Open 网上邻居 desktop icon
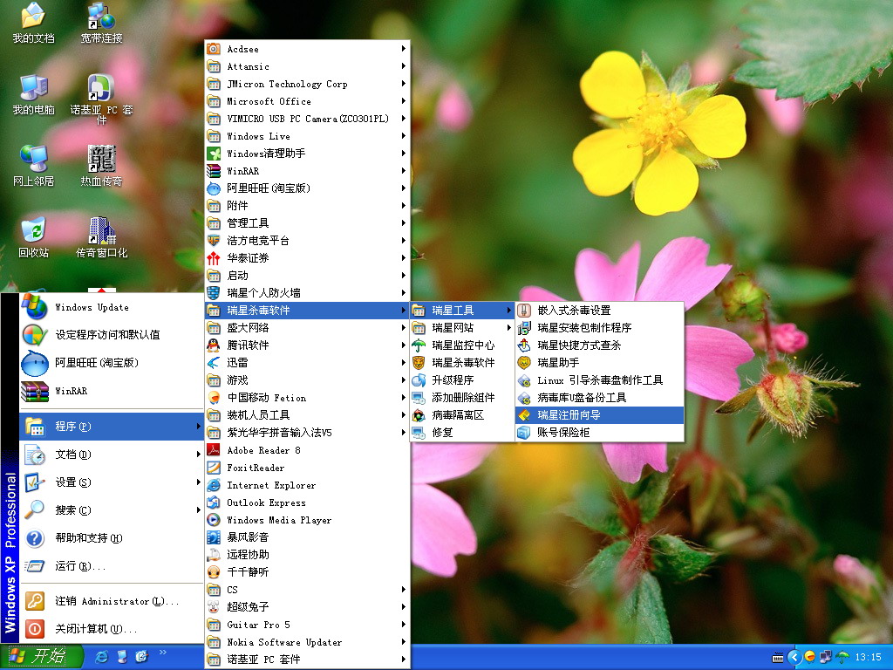The image size is (893, 670). click(x=33, y=163)
